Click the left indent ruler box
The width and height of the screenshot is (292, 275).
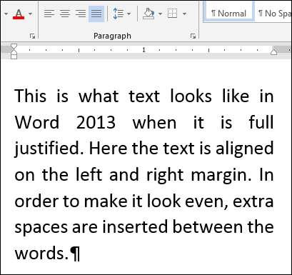pos(14,56)
